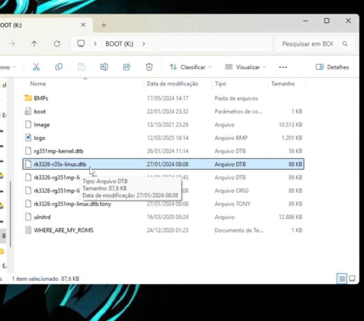Switch to details list view icon in status bar
This screenshot has height=321, width=364.
(x=342, y=278)
